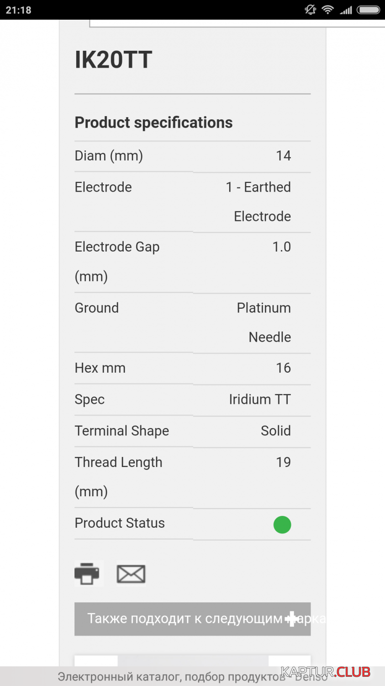Select the 'Electrode Gap' label
Image resolution: width=385 pixels, height=686 pixels.
click(117, 247)
